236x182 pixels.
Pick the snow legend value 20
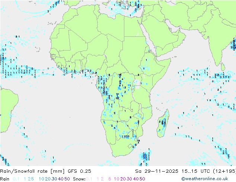click(x=123, y=179)
